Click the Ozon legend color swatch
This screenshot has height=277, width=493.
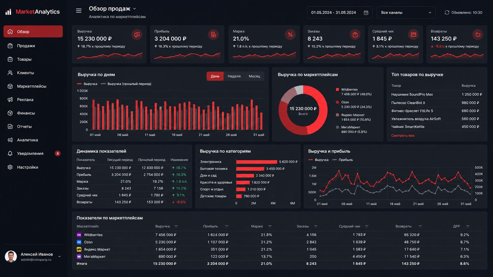[337, 102]
